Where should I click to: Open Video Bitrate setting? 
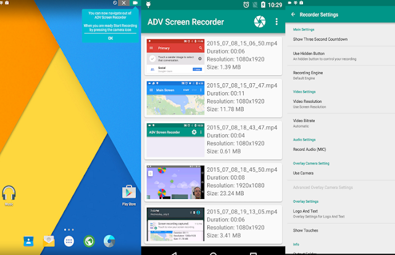pos(341,123)
